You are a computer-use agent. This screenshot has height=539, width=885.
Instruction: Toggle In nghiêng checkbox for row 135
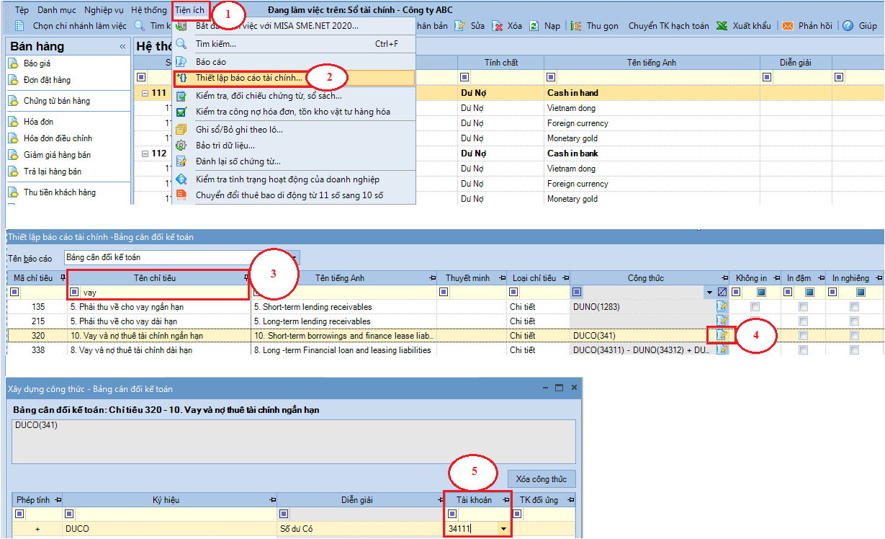855,307
